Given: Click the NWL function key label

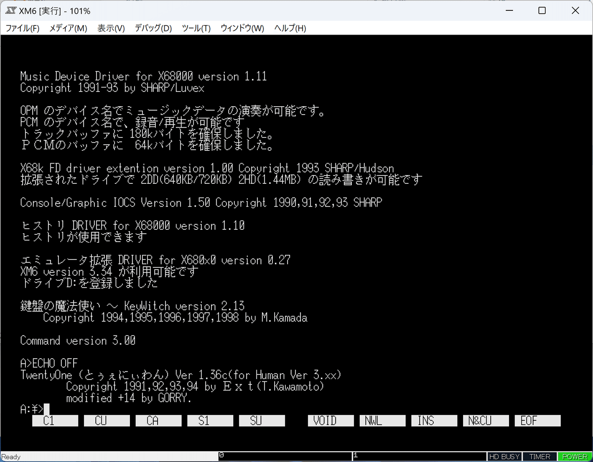Looking at the screenshot, I should coord(382,420).
